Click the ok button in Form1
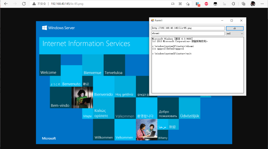The image size is (268, 149). click(x=235, y=28)
